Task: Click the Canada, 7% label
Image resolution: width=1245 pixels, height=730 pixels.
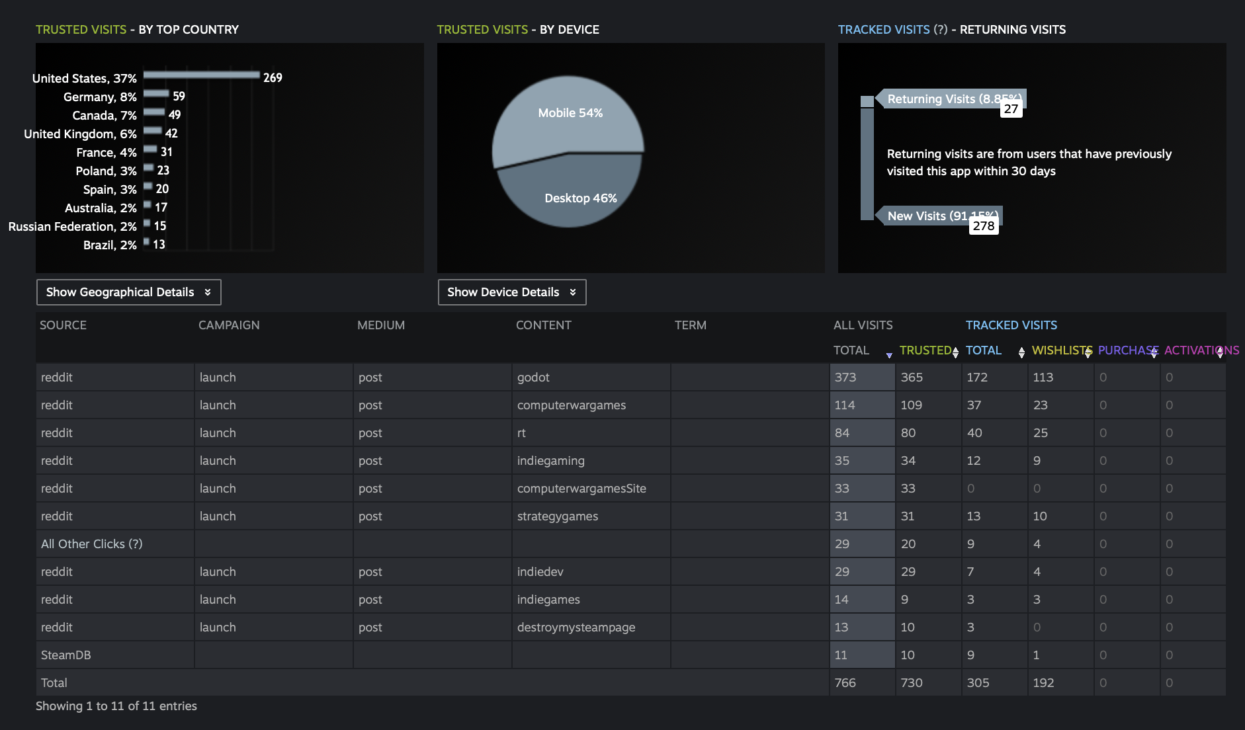Action: (105, 115)
